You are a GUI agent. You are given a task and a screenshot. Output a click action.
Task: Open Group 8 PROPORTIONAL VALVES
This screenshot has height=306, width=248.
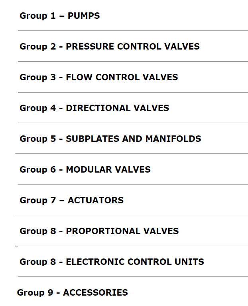click(x=99, y=231)
